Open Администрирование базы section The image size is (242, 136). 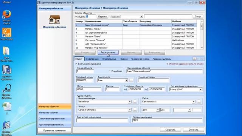point(54,125)
